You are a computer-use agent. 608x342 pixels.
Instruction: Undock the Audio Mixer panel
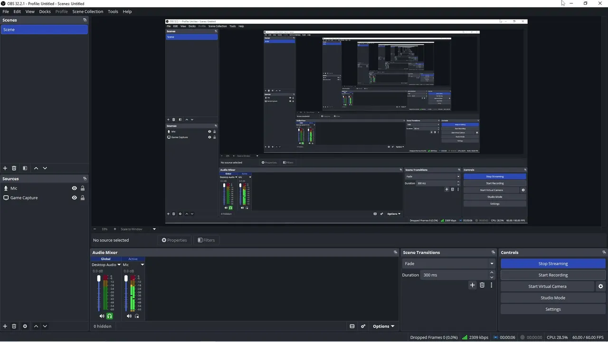[x=395, y=253]
